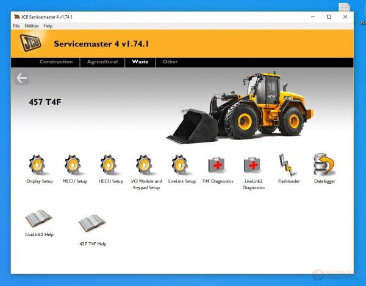Launch MECU Setup tool
The width and height of the screenshot is (366, 286).
(x=73, y=165)
